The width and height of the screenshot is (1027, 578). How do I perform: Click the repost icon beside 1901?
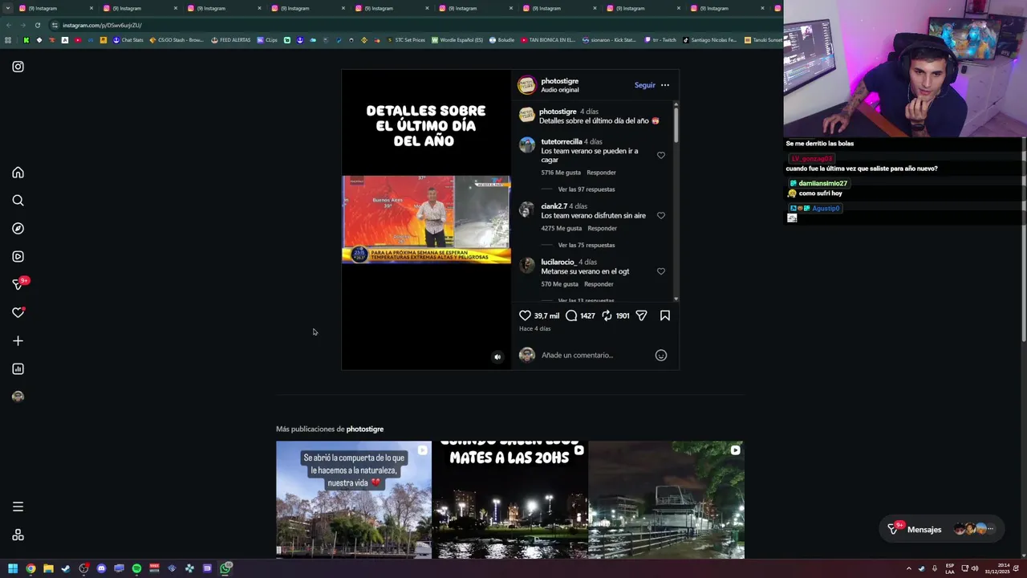click(x=607, y=315)
